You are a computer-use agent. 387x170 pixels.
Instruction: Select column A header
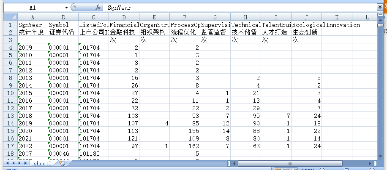click(33, 17)
